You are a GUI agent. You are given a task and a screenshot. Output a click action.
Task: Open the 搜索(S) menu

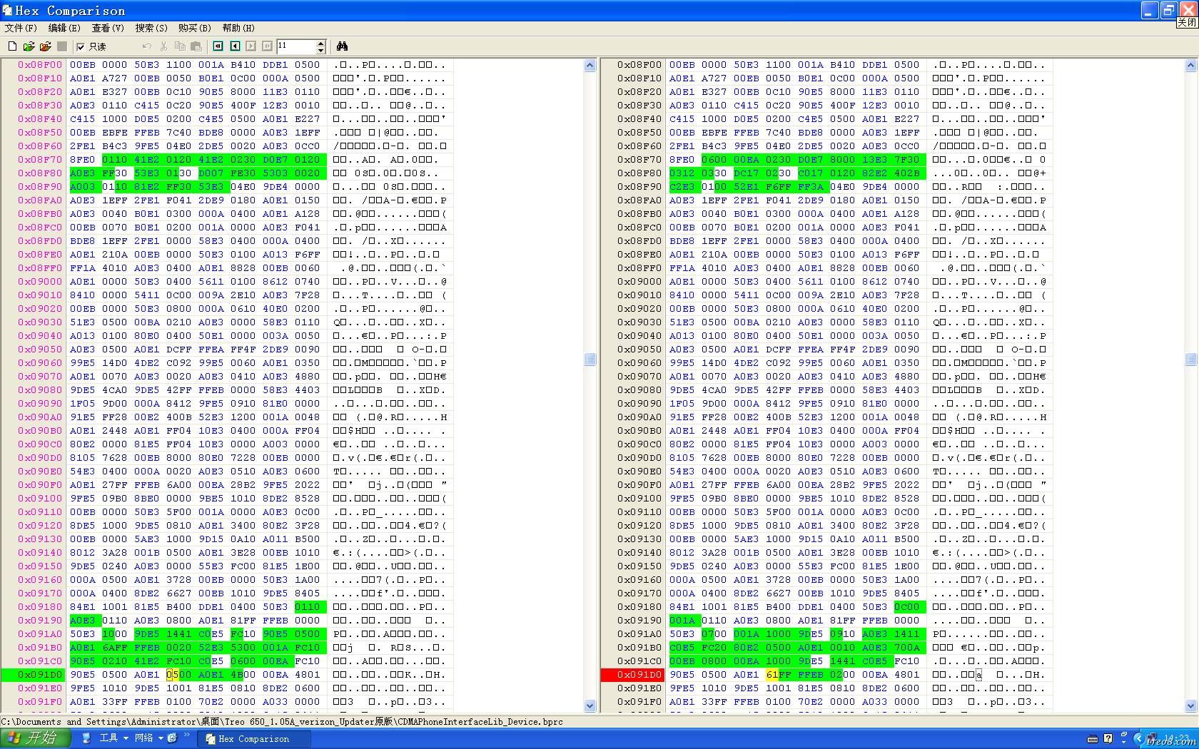tap(151, 28)
